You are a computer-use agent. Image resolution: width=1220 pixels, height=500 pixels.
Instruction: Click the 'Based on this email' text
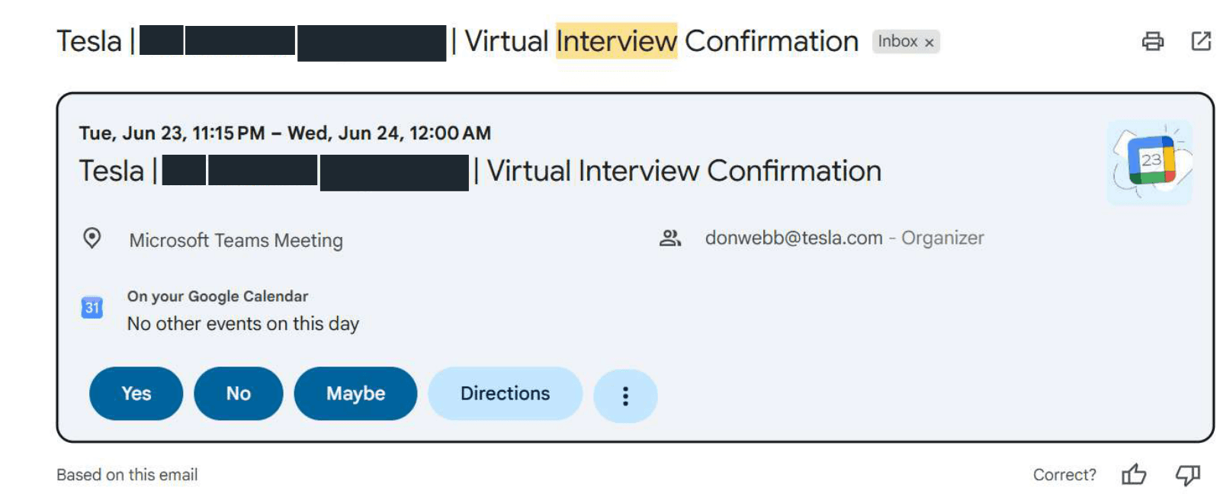(127, 475)
